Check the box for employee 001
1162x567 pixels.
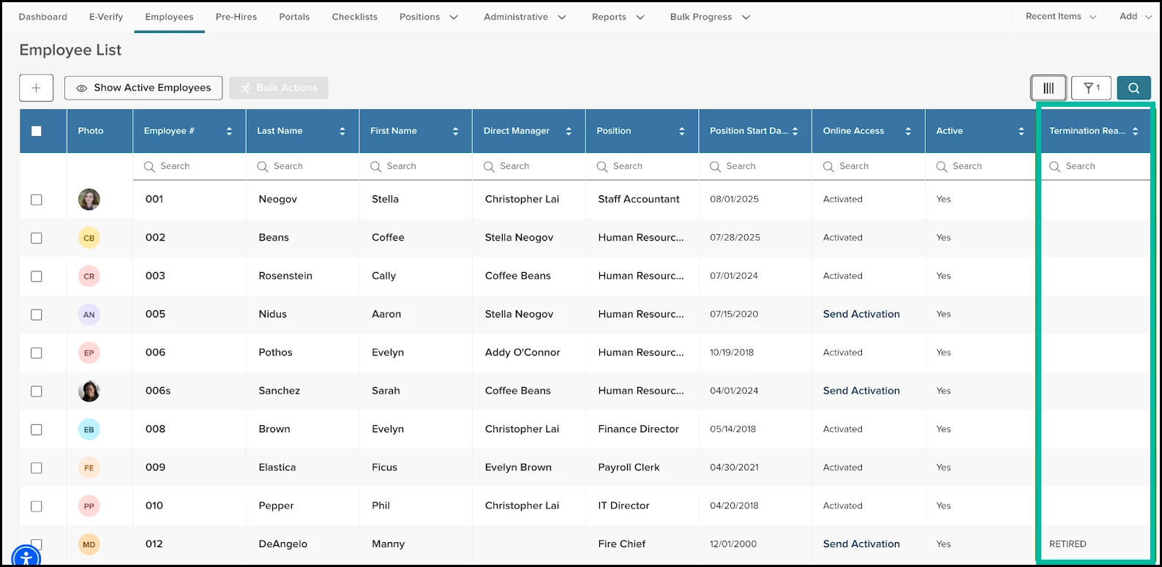pyautogui.click(x=37, y=200)
